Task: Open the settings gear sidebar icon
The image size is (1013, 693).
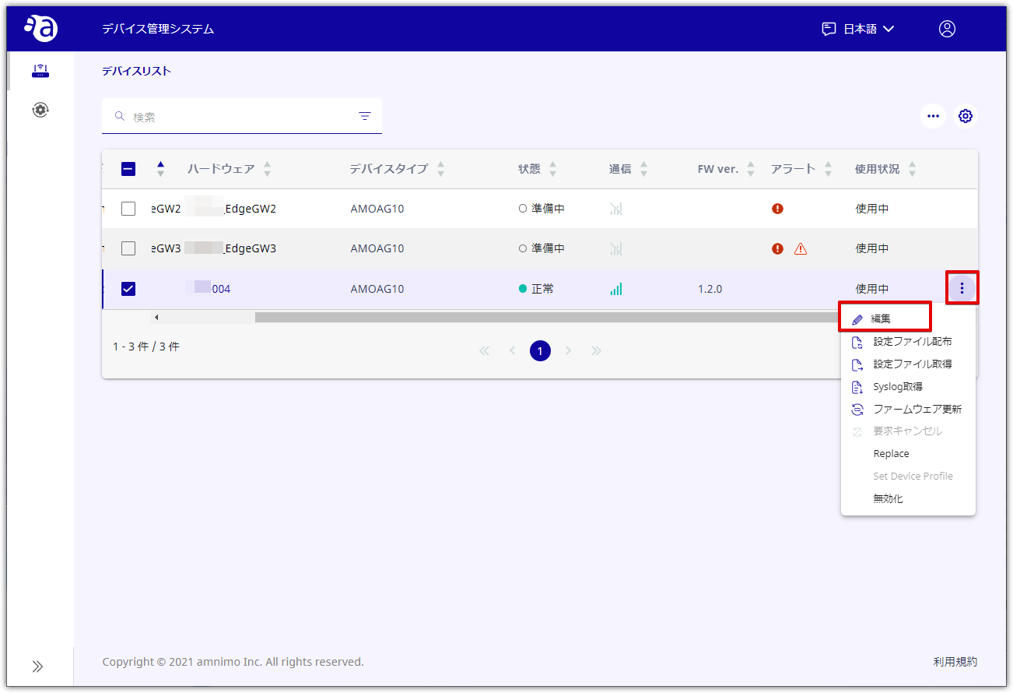Action: 40,110
